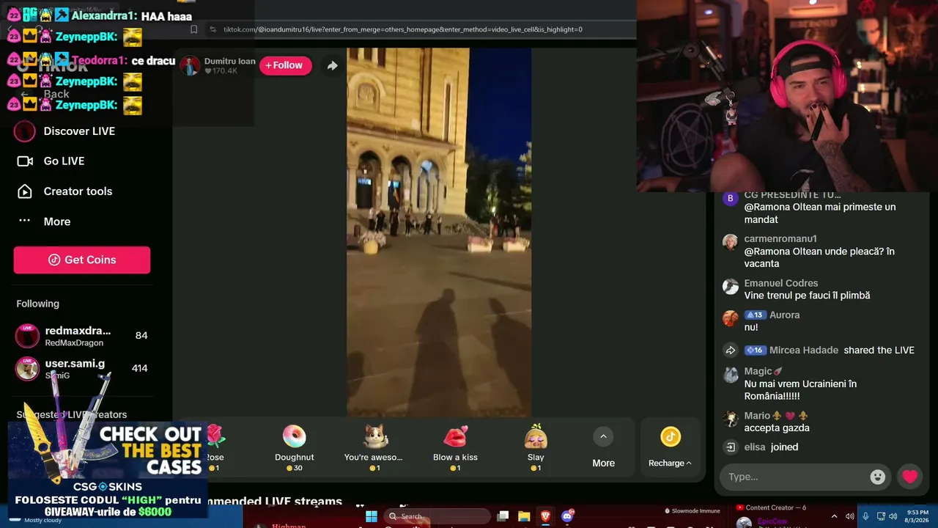Send the Slay gift
The width and height of the screenshot is (938, 528).
tap(536, 447)
